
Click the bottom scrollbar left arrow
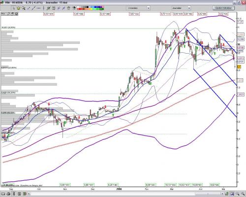pyautogui.click(x=29, y=194)
